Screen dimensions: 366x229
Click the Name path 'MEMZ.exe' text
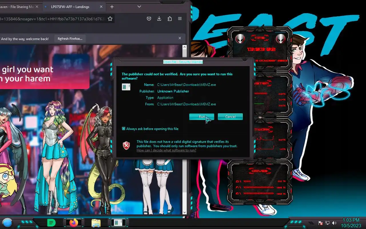pos(186,85)
